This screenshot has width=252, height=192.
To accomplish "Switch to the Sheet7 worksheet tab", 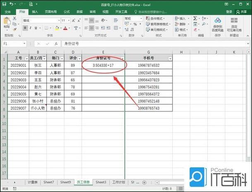I will point(49,182).
